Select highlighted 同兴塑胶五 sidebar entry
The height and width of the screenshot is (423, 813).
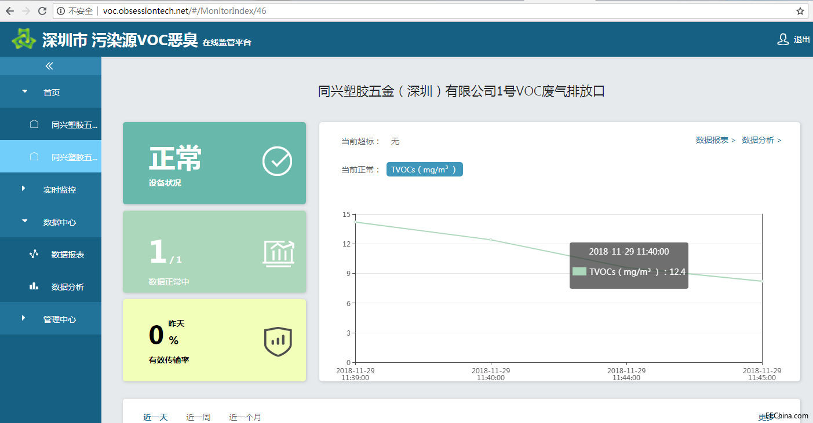click(x=50, y=156)
